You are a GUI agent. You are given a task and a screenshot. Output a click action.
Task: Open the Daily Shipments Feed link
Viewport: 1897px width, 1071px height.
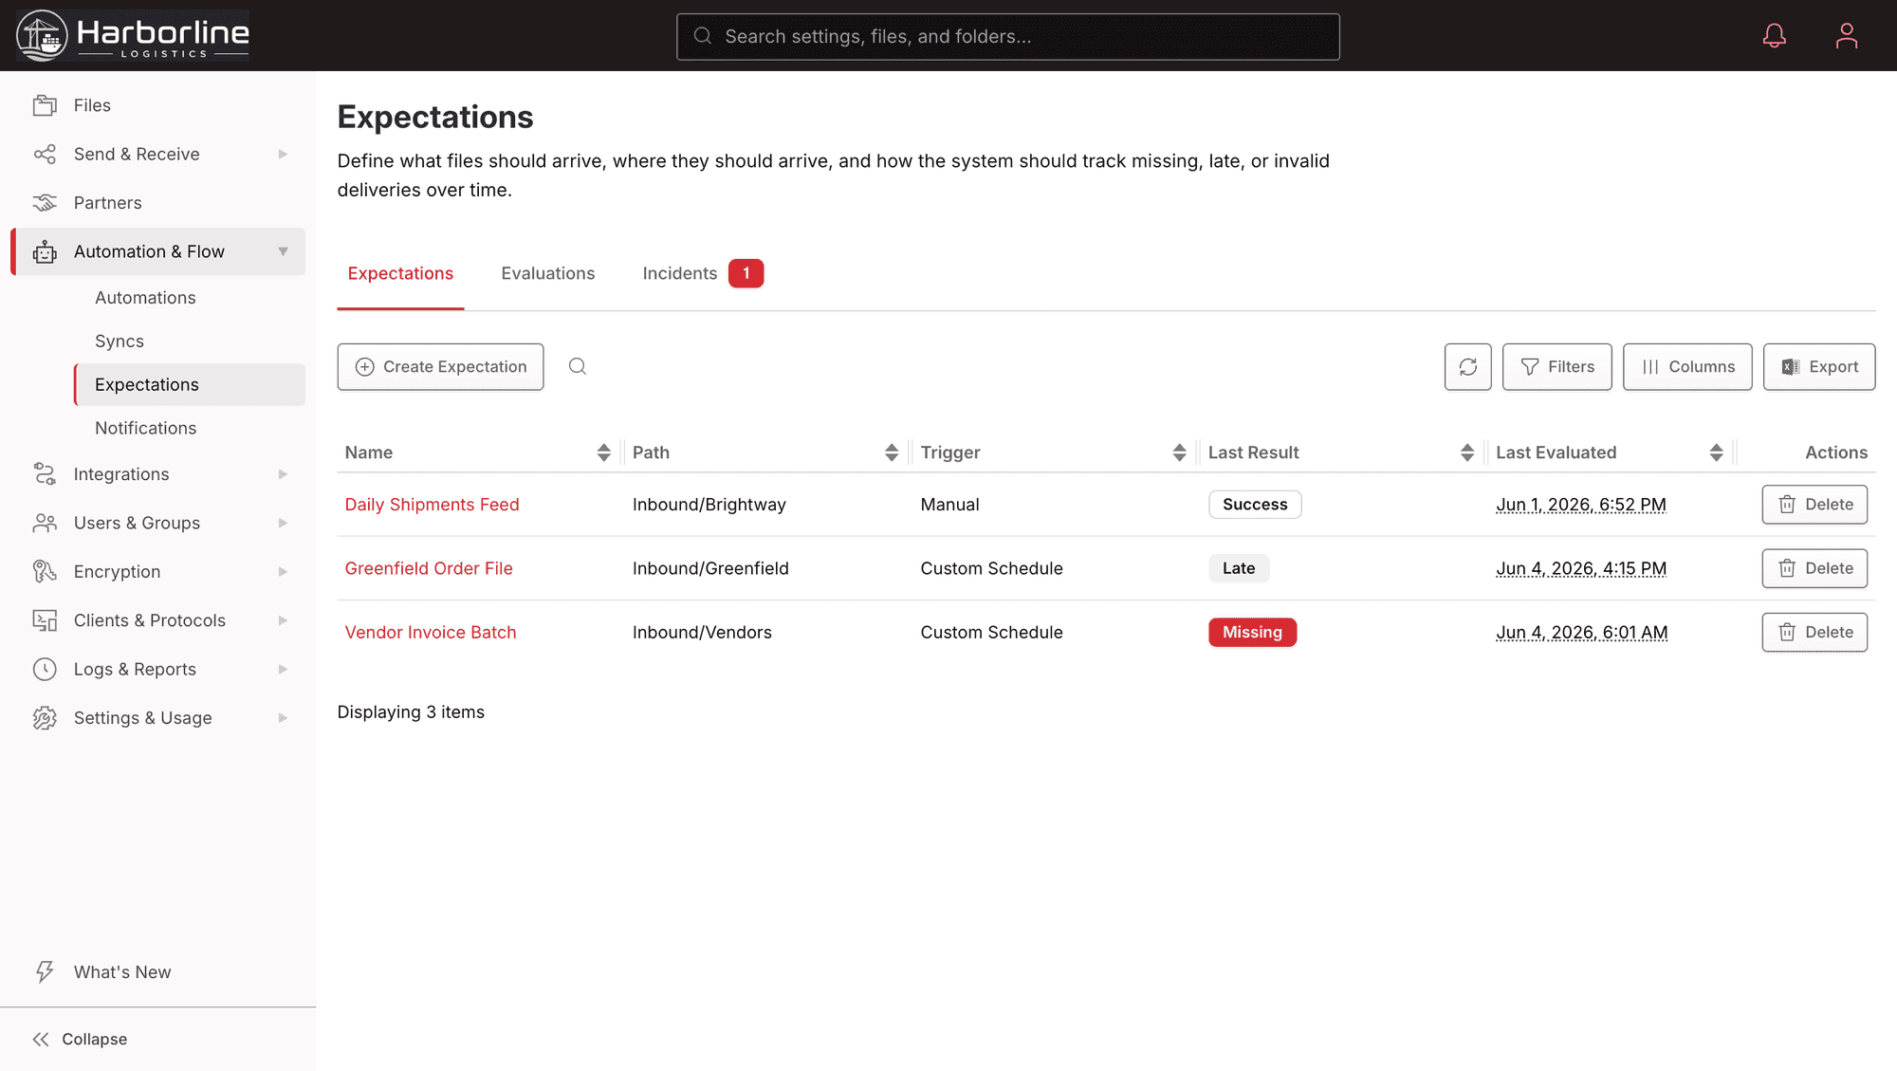coord(432,505)
